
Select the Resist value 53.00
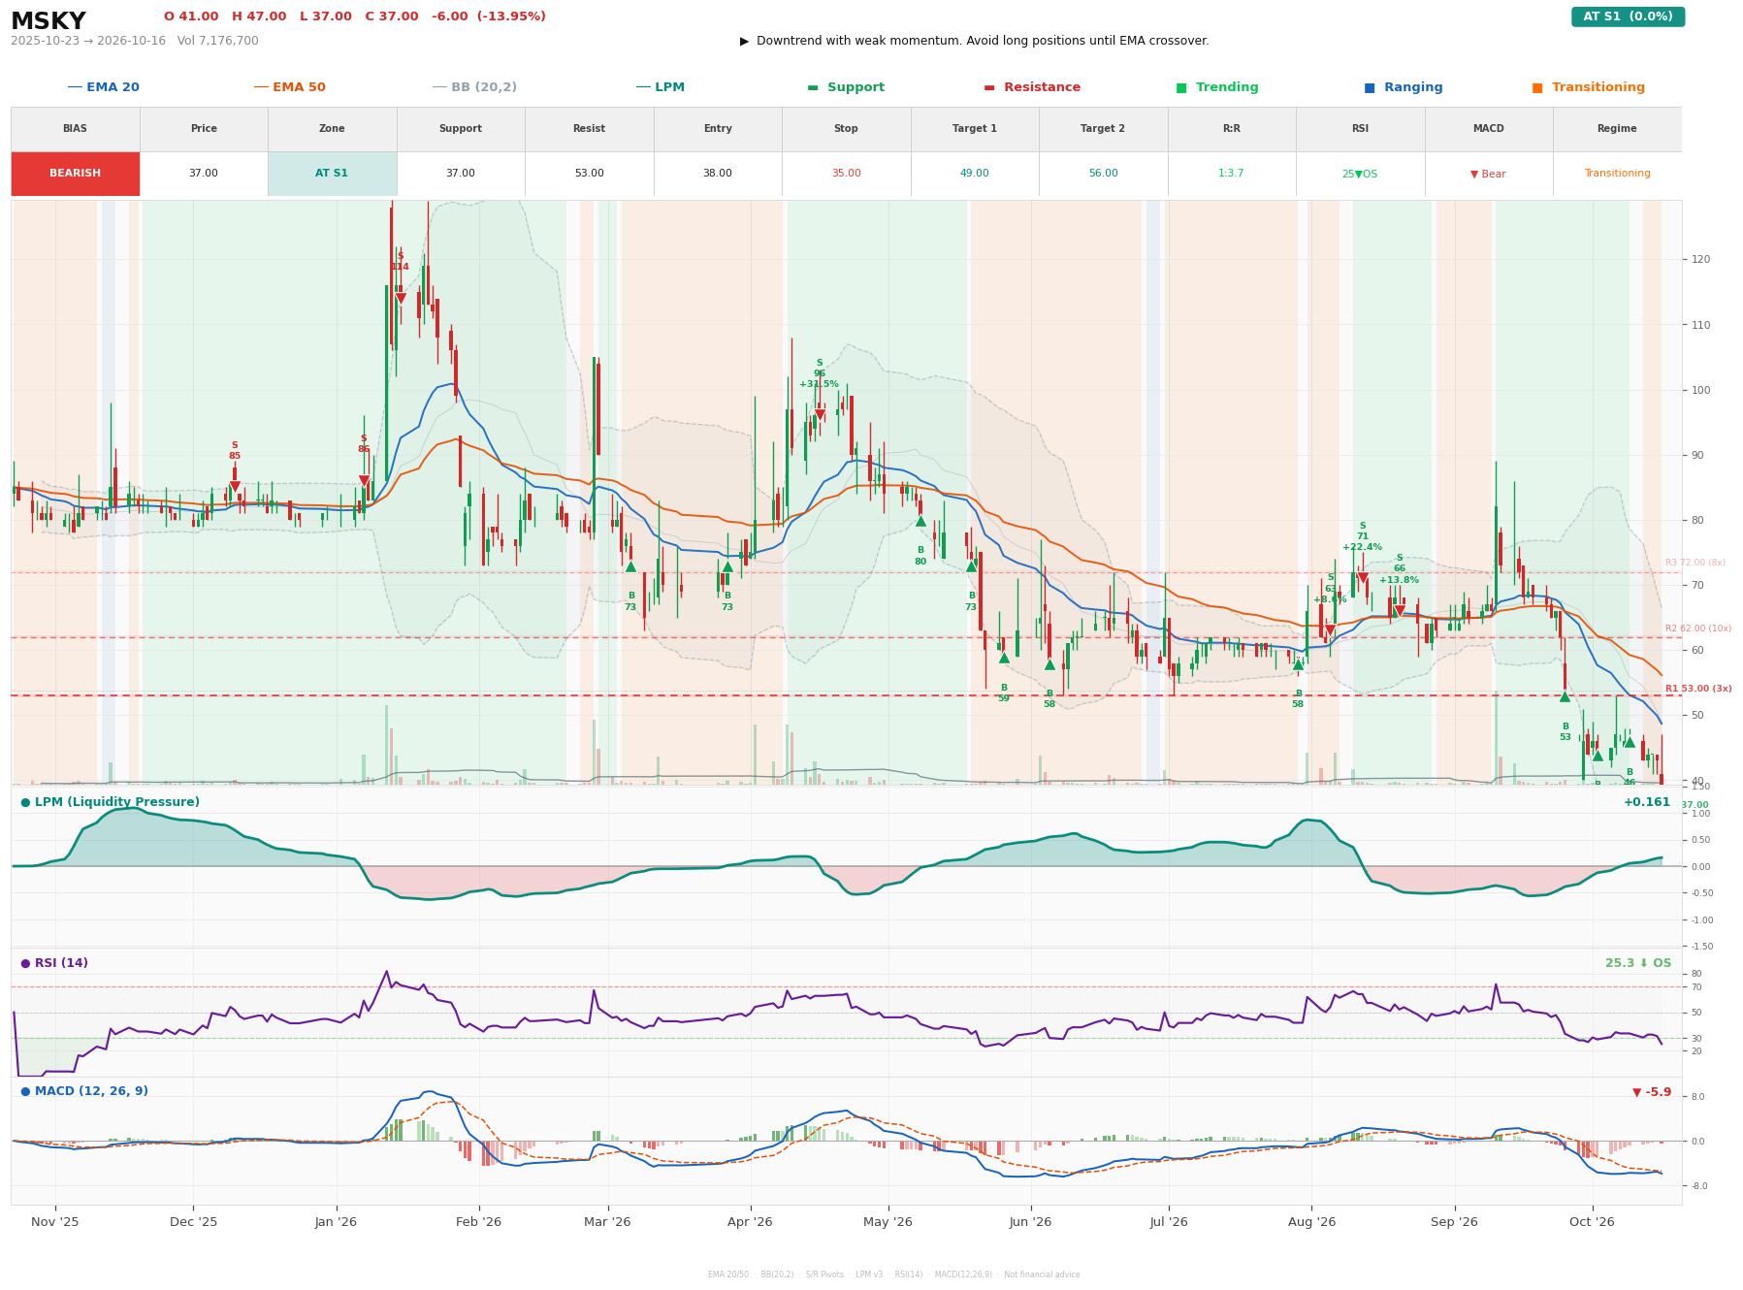[589, 174]
